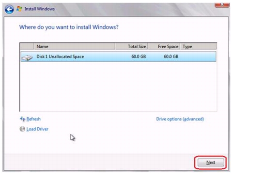Click the 60.0 GB Free Space value
This screenshot has height=175, width=279.
click(171, 56)
